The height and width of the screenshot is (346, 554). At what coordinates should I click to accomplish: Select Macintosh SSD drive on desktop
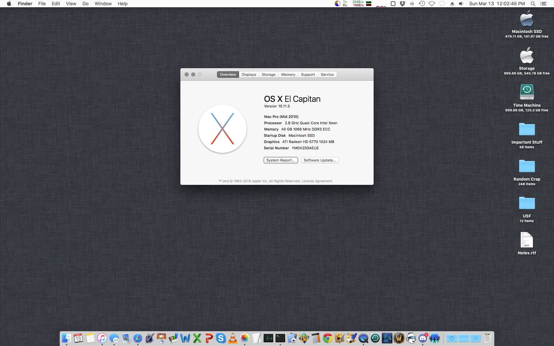click(527, 24)
